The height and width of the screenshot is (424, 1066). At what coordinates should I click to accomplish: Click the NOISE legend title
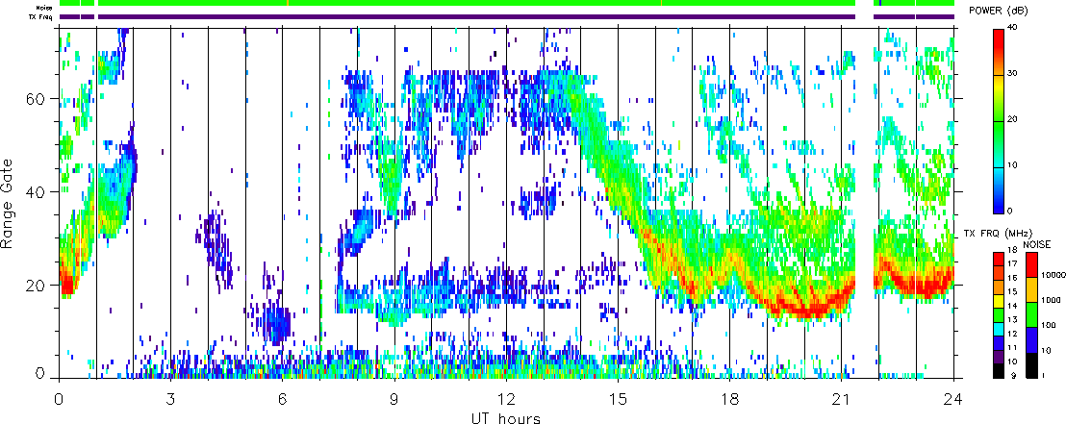click(1037, 243)
